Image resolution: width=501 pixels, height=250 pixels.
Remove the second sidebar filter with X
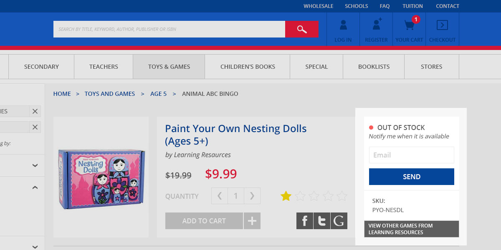pos(35,127)
